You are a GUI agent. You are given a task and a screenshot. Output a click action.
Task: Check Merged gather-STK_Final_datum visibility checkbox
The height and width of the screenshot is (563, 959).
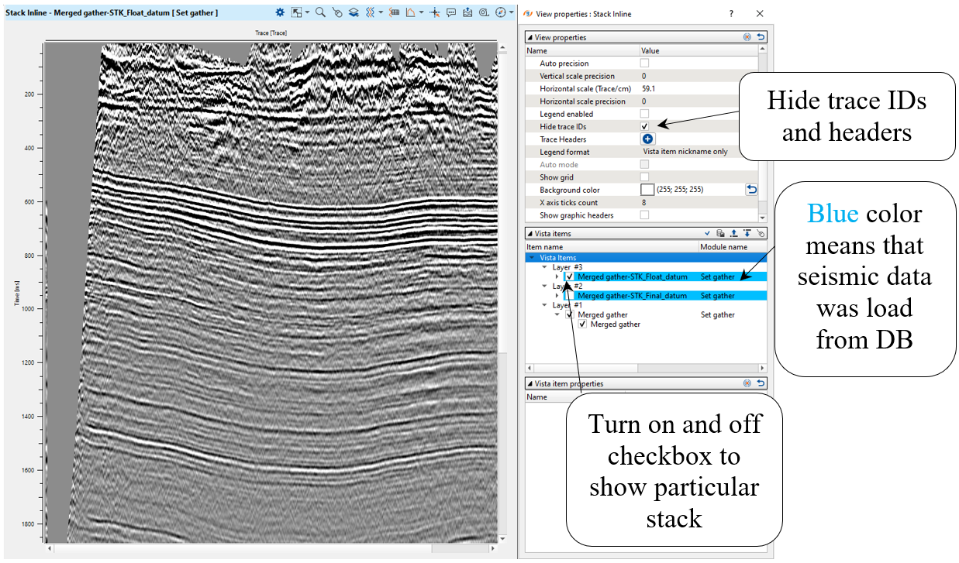[570, 296]
